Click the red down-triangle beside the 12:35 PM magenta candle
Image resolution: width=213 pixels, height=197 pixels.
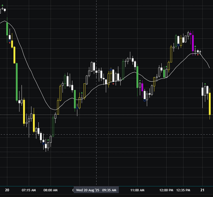coord(198,55)
